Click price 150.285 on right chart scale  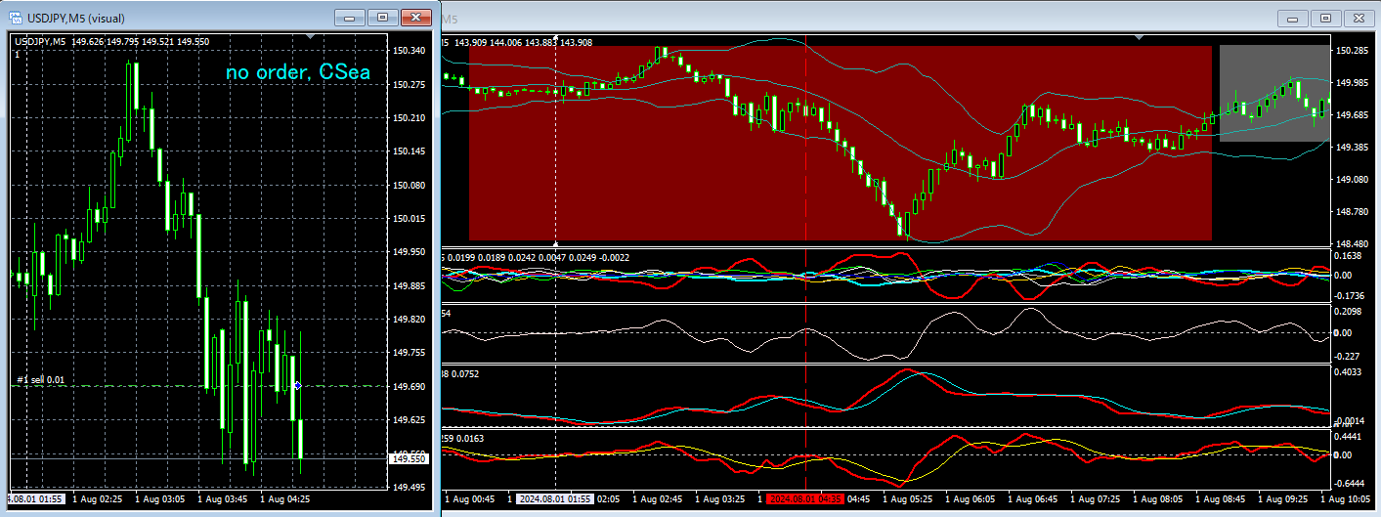pyautogui.click(x=1352, y=50)
